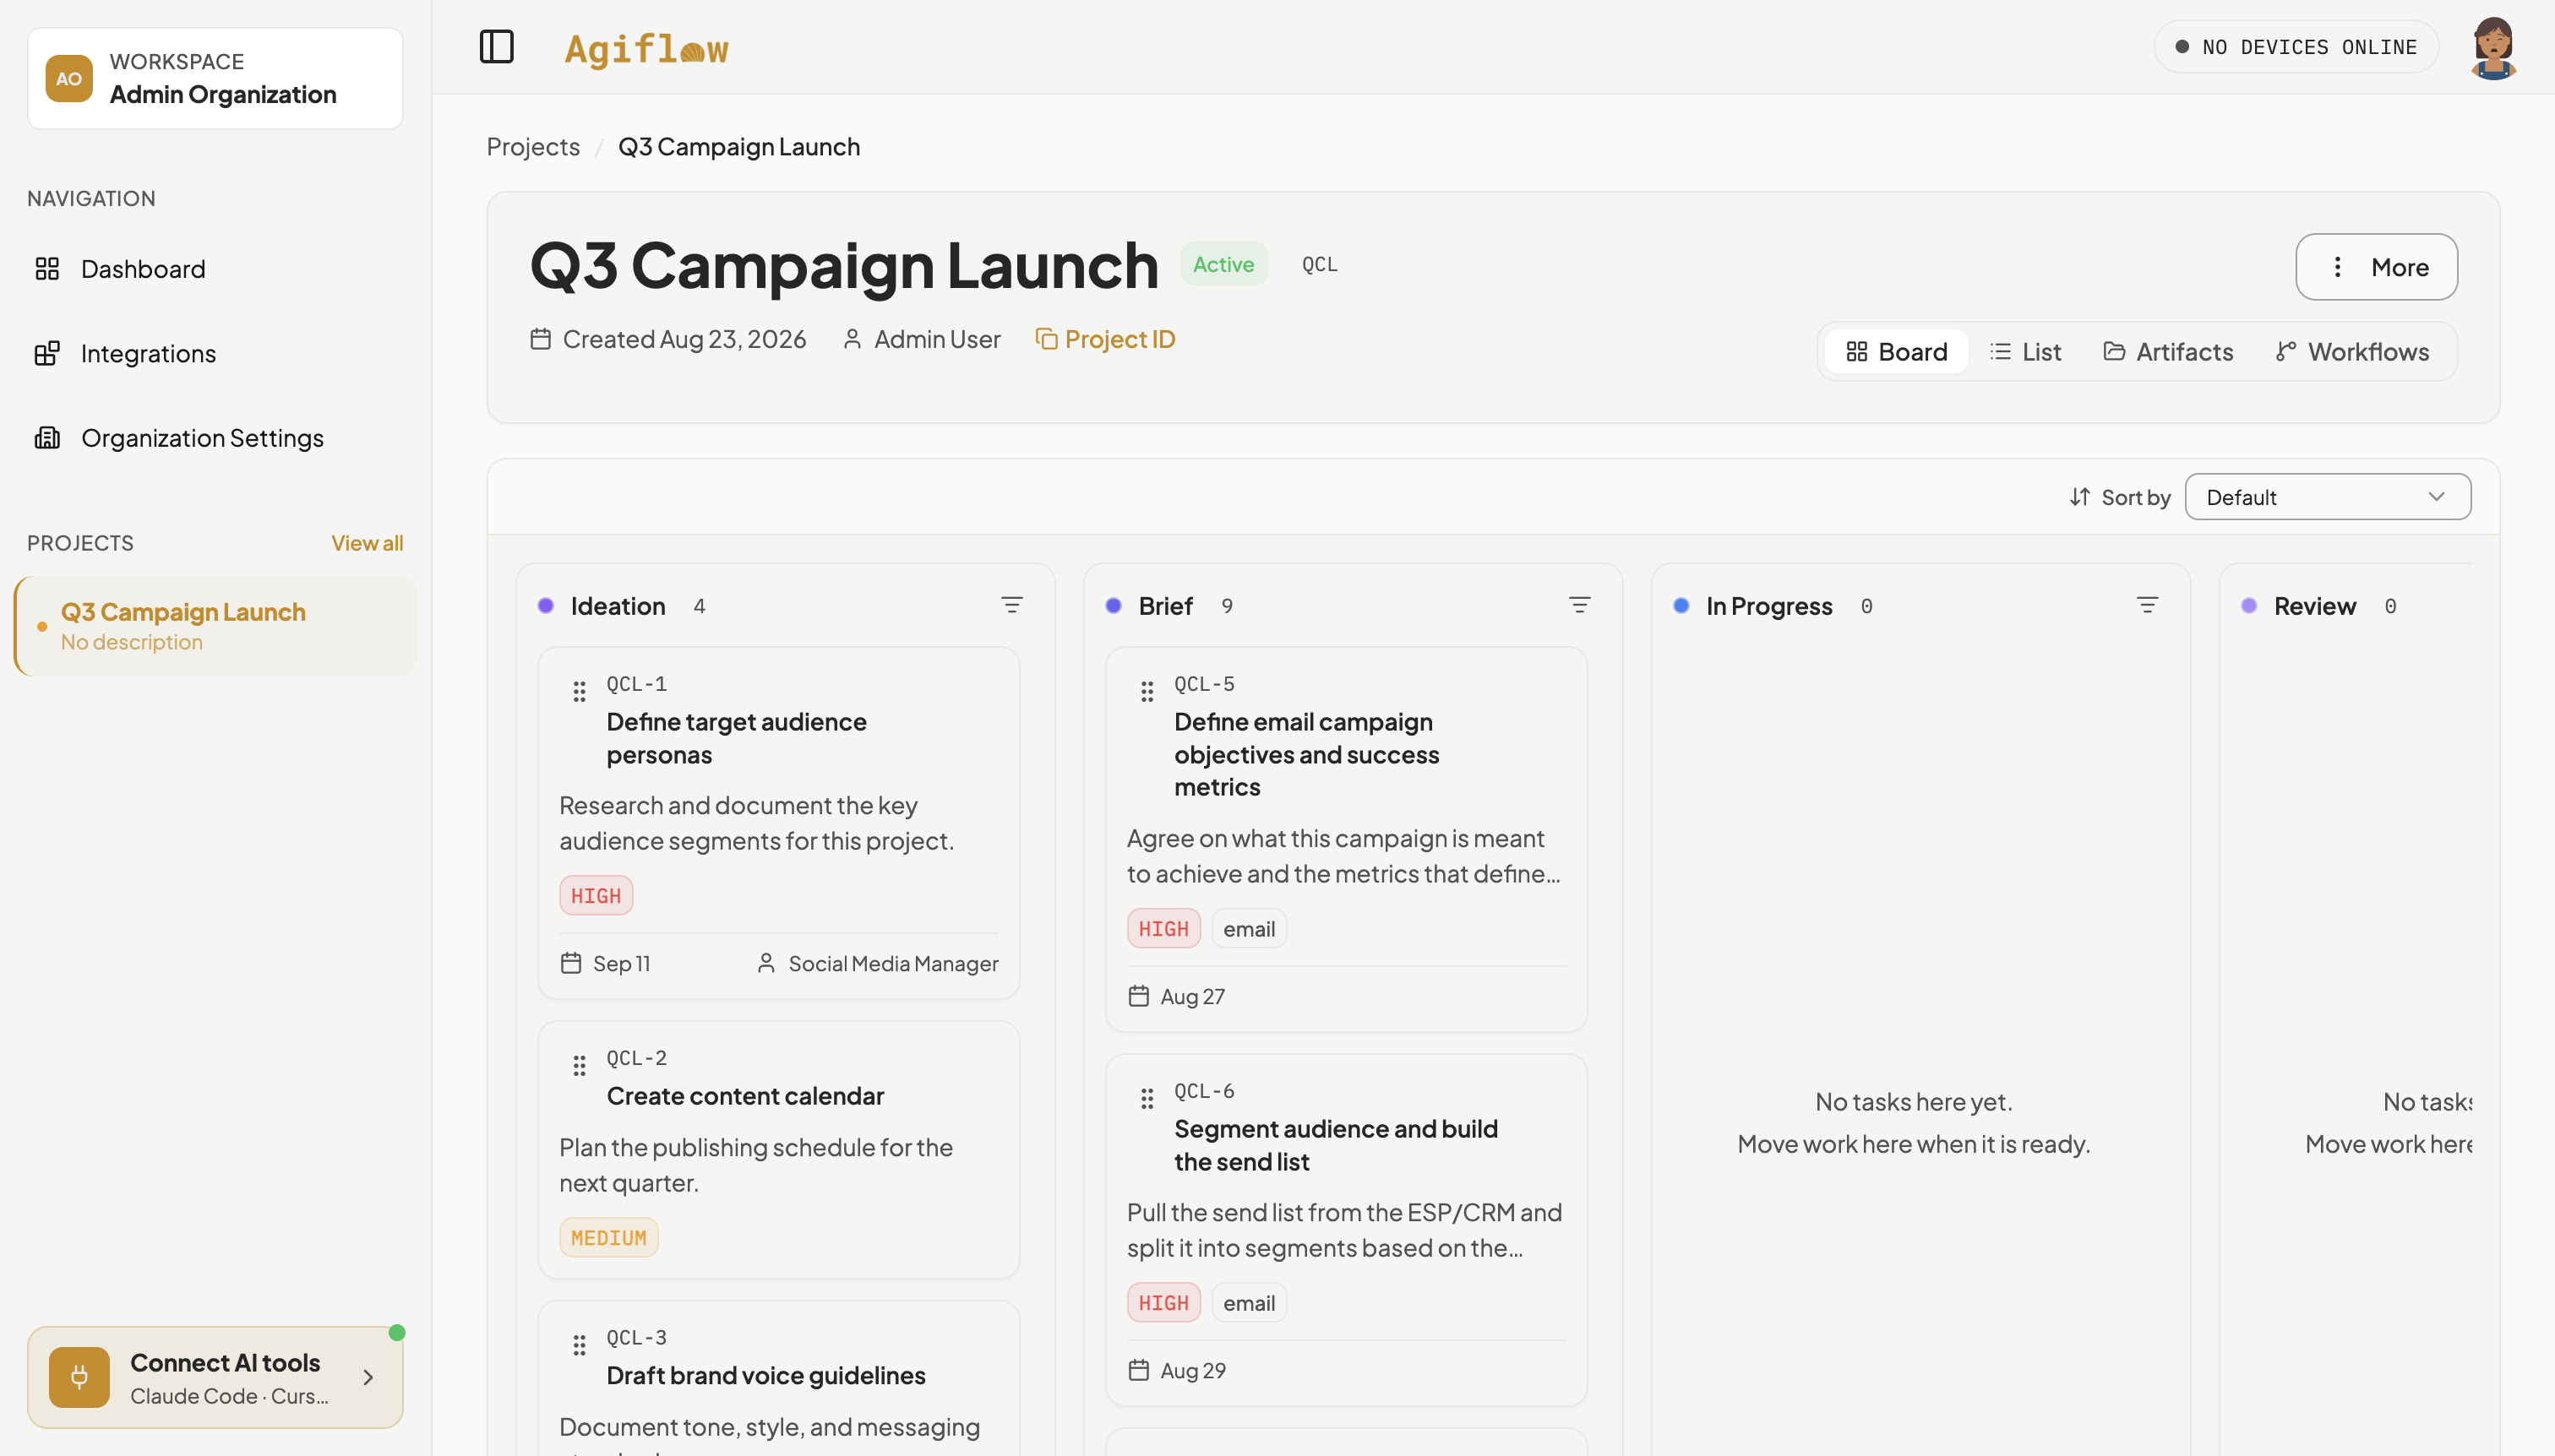
Task: Open Segment audience and build send list card
Action: click(x=1346, y=1230)
